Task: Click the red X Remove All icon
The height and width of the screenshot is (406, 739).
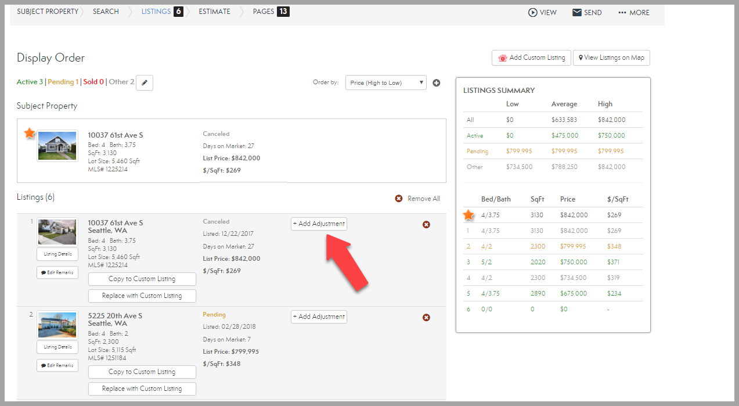Action: (399, 199)
